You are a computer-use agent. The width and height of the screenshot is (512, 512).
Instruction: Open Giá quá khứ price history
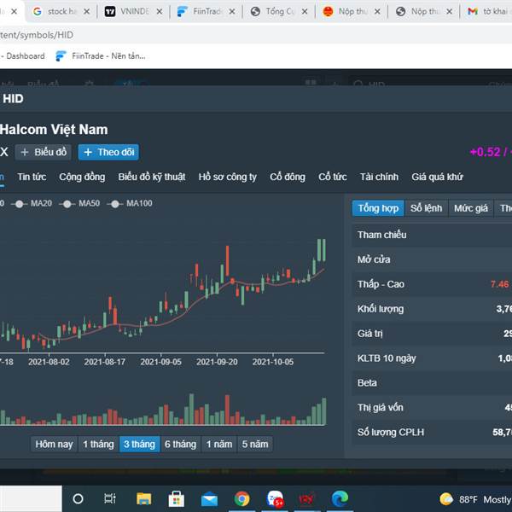(437, 177)
